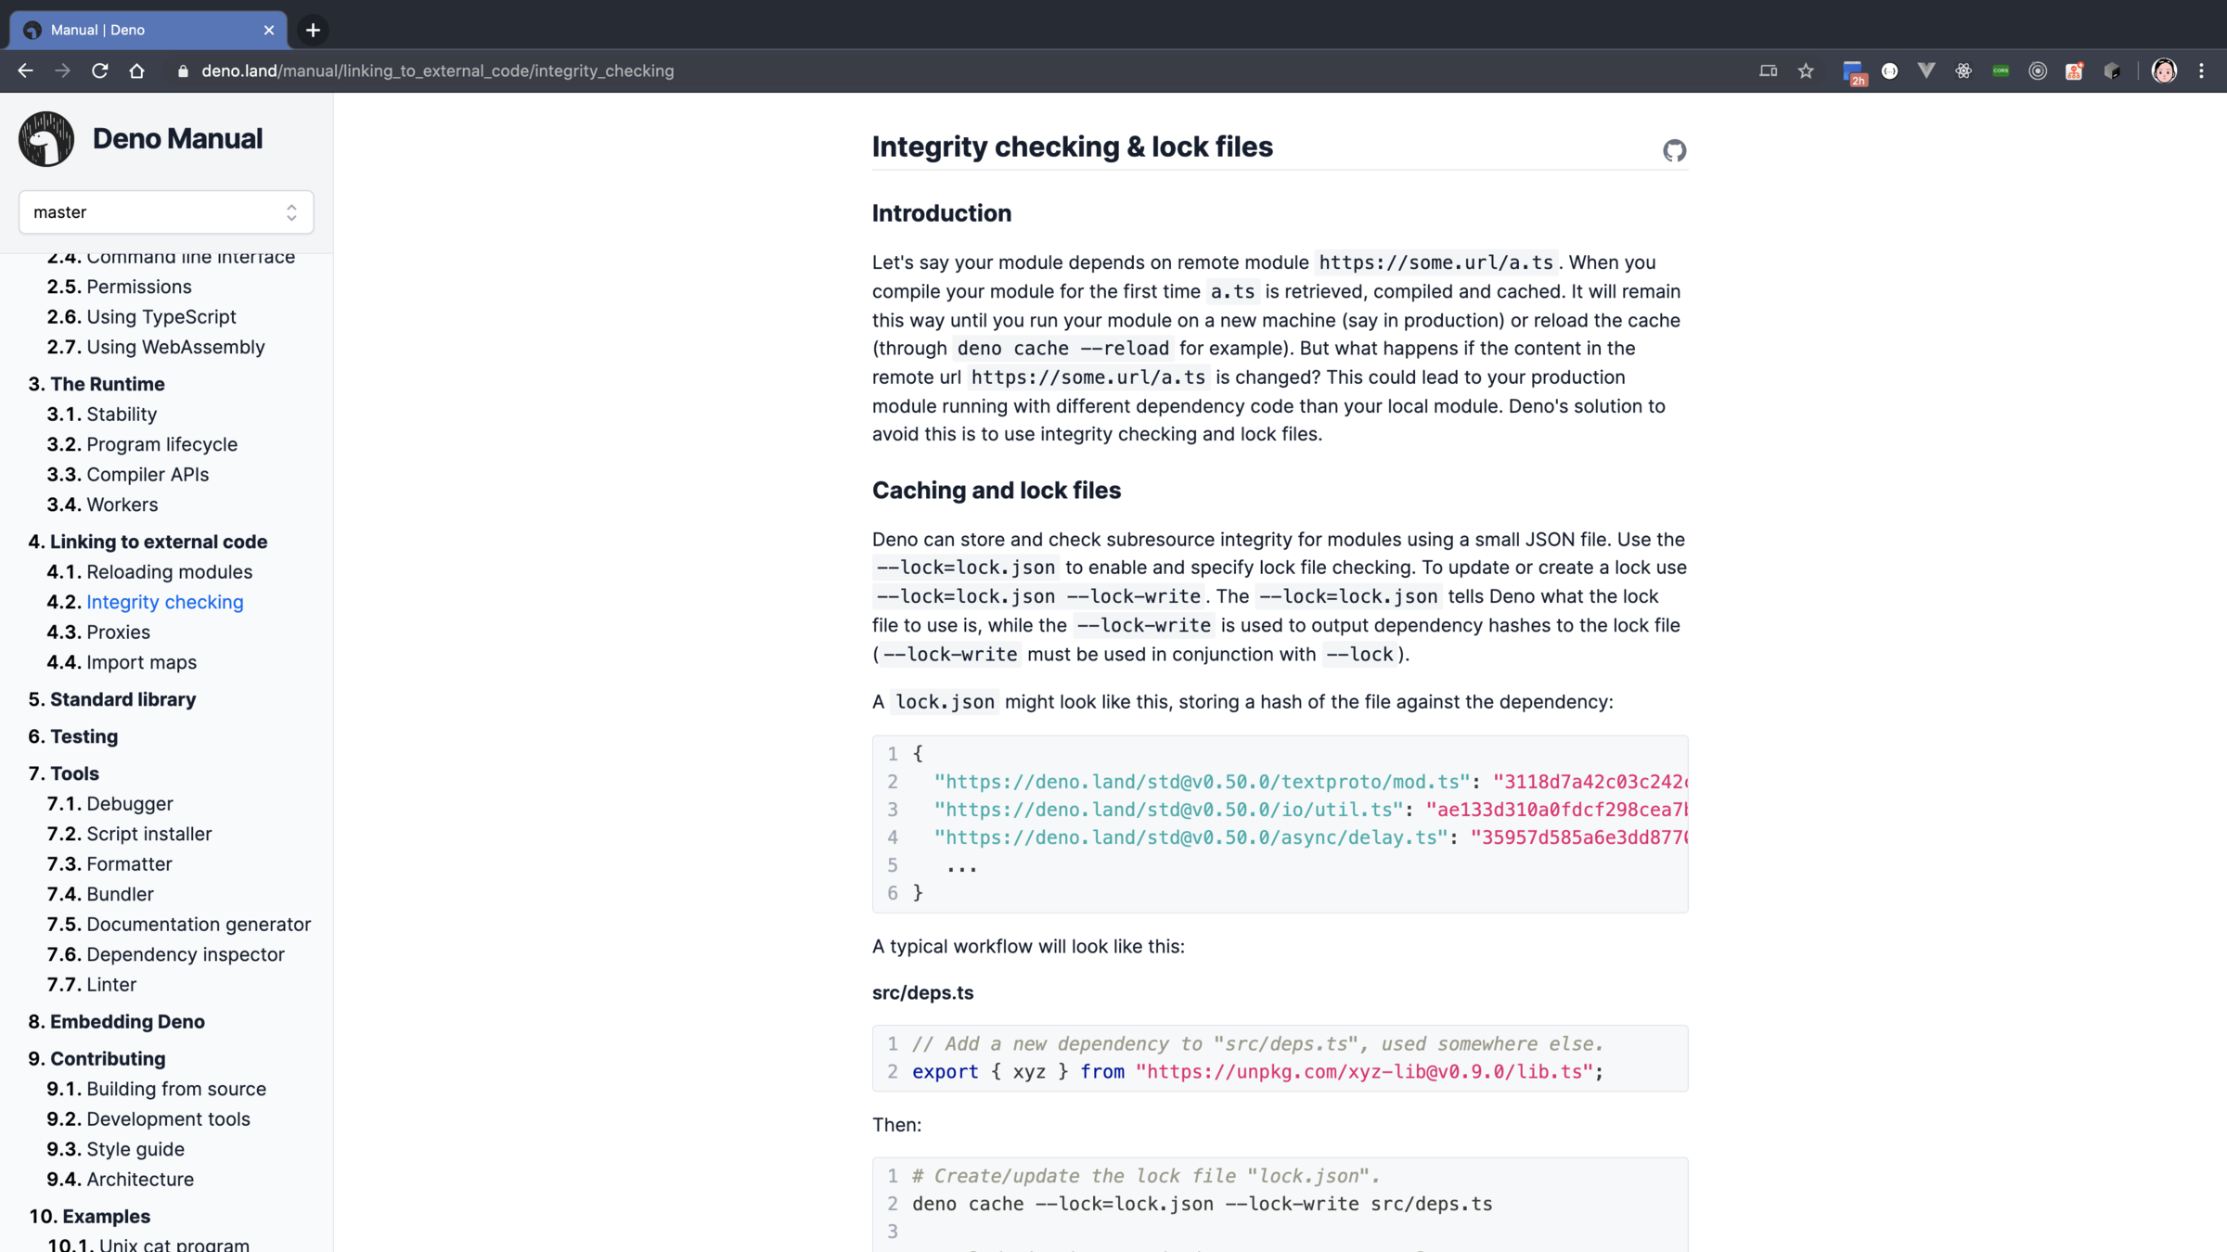Reload the page using the refresh icon
Screen dimensions: 2227x1252
pyautogui.click(x=100, y=71)
